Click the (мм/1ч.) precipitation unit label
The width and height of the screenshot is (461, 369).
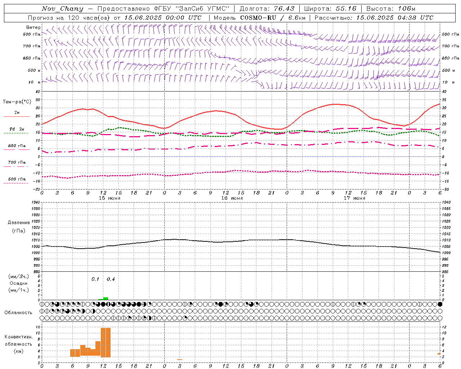point(19,290)
